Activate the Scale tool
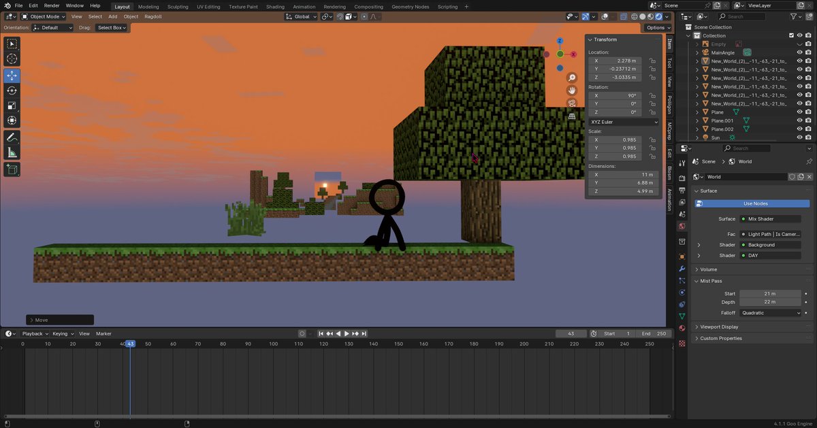This screenshot has width=817, height=428. pos(12,105)
